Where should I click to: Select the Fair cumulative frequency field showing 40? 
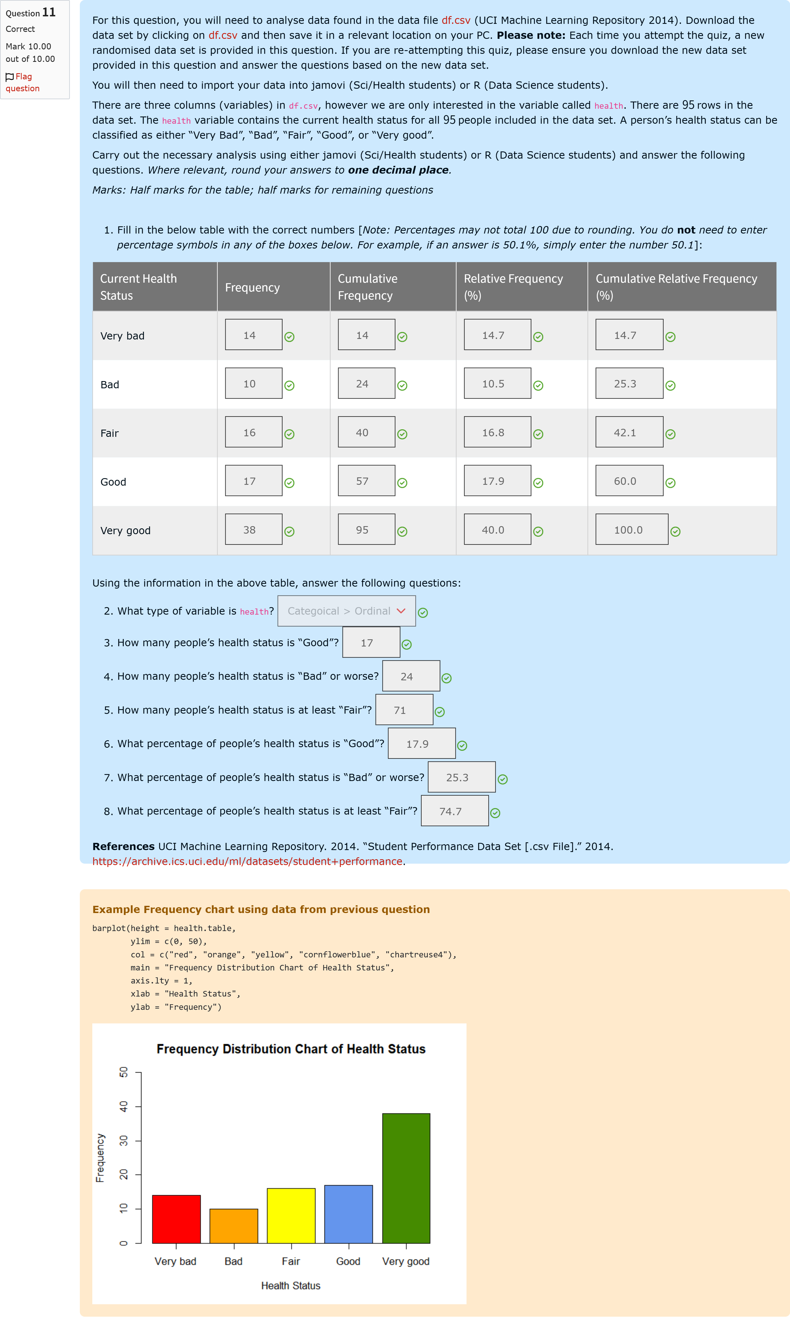tap(366, 432)
